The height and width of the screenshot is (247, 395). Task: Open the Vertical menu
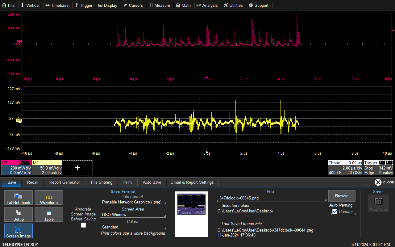30,5
